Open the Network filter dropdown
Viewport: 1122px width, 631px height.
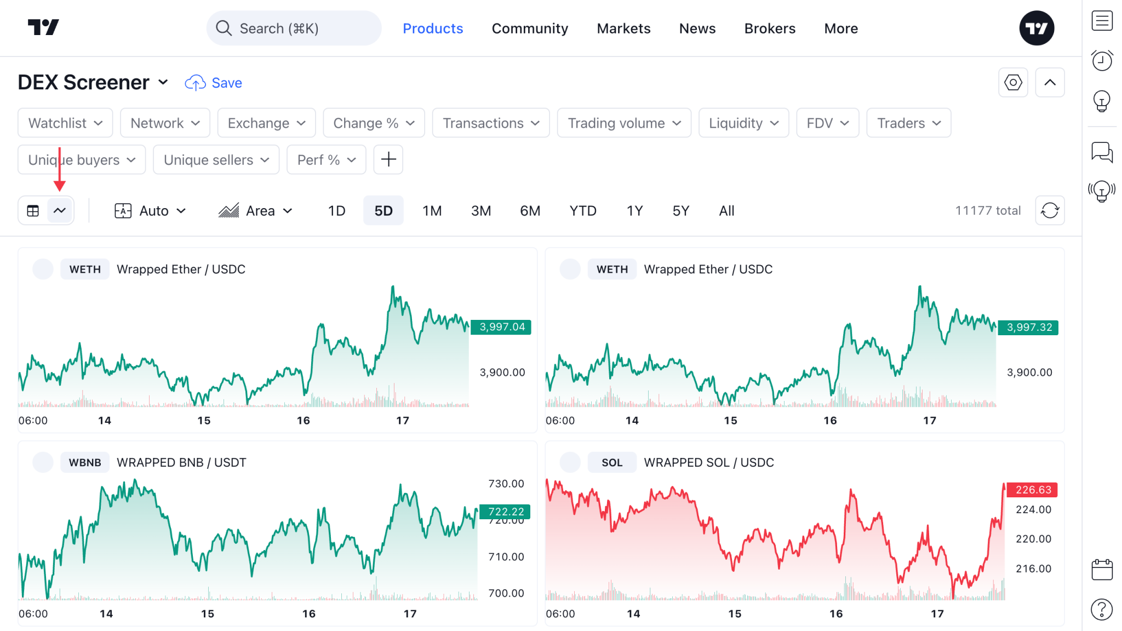[x=165, y=123]
